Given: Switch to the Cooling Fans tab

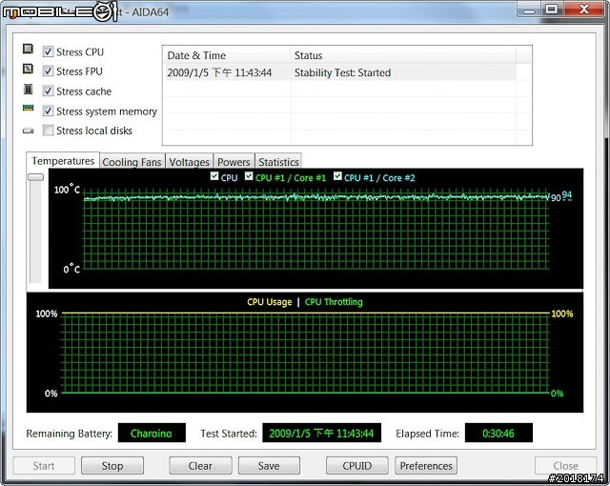Looking at the screenshot, I should [132, 162].
